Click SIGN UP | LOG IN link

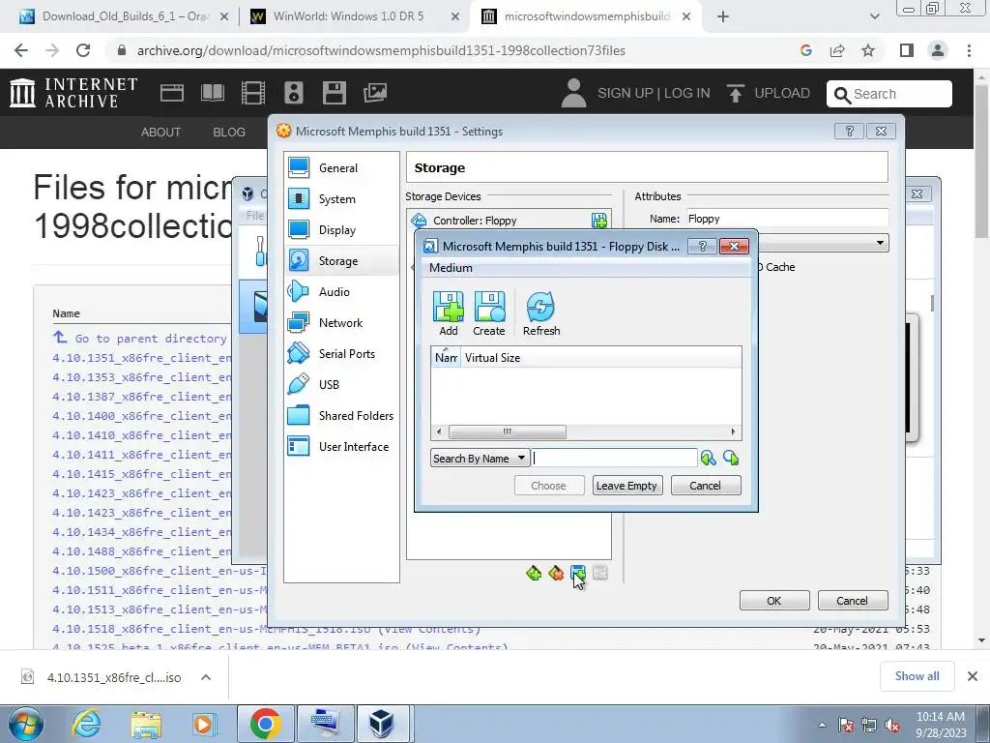(x=654, y=93)
